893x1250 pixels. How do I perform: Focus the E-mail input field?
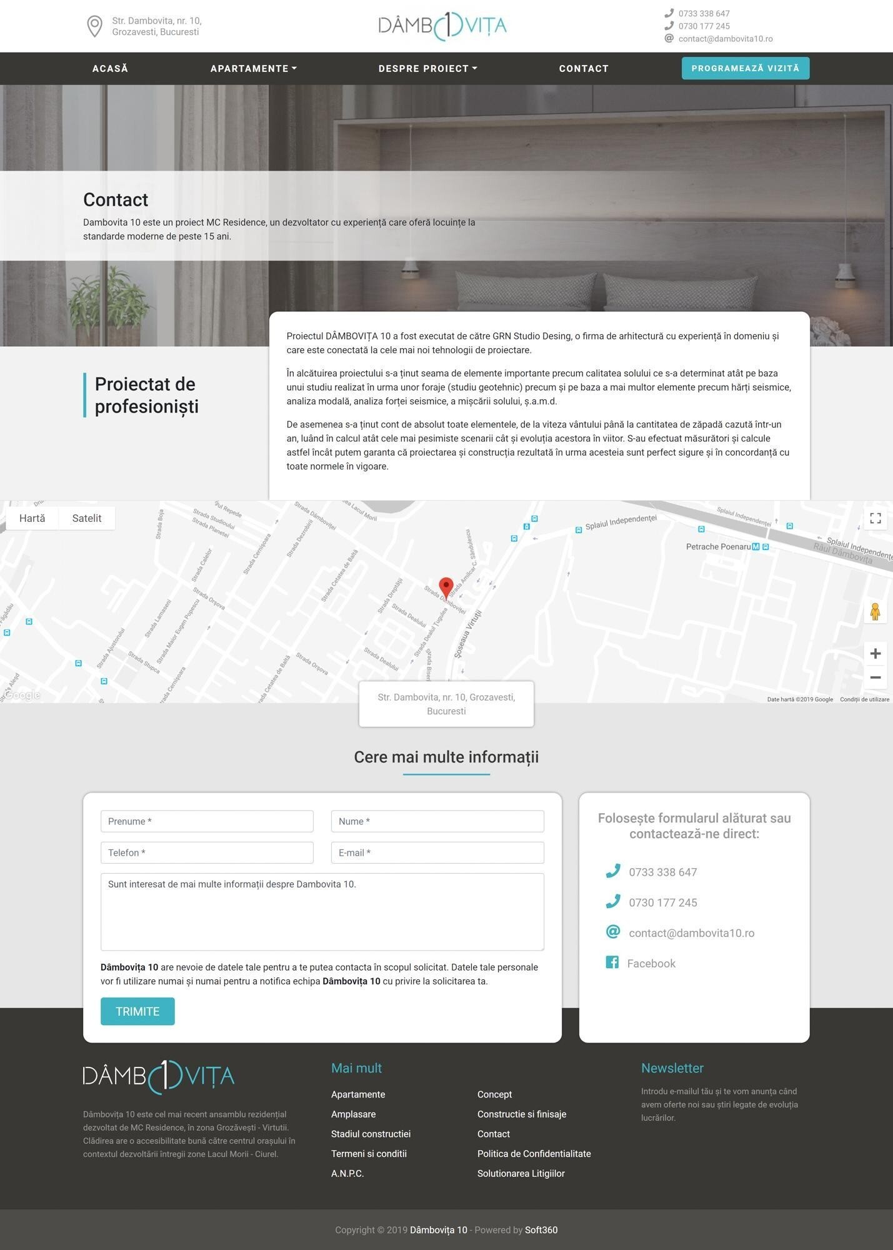point(437,852)
